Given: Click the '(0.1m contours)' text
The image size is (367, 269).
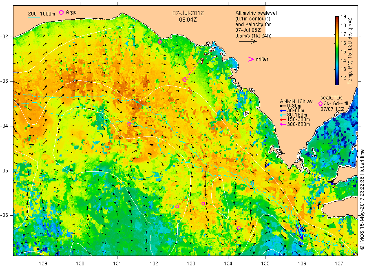Looking at the screenshot, I should (x=253, y=19).
